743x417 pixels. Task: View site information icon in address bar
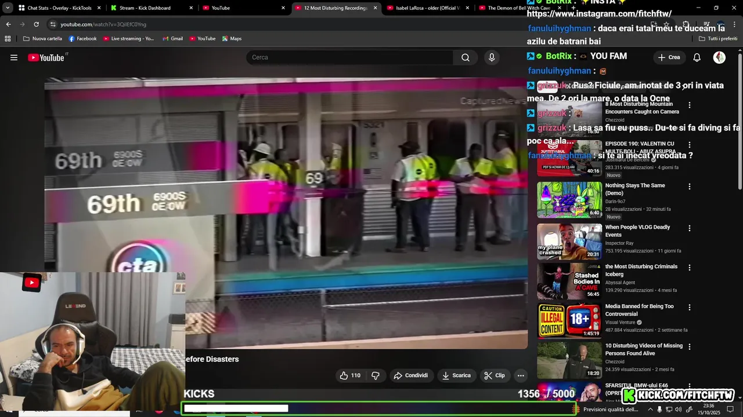tap(53, 24)
